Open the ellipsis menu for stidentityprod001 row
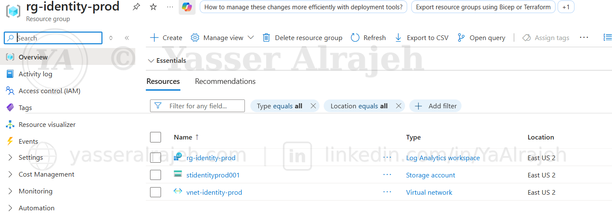Image resolution: width=612 pixels, height=220 pixels. point(387,175)
